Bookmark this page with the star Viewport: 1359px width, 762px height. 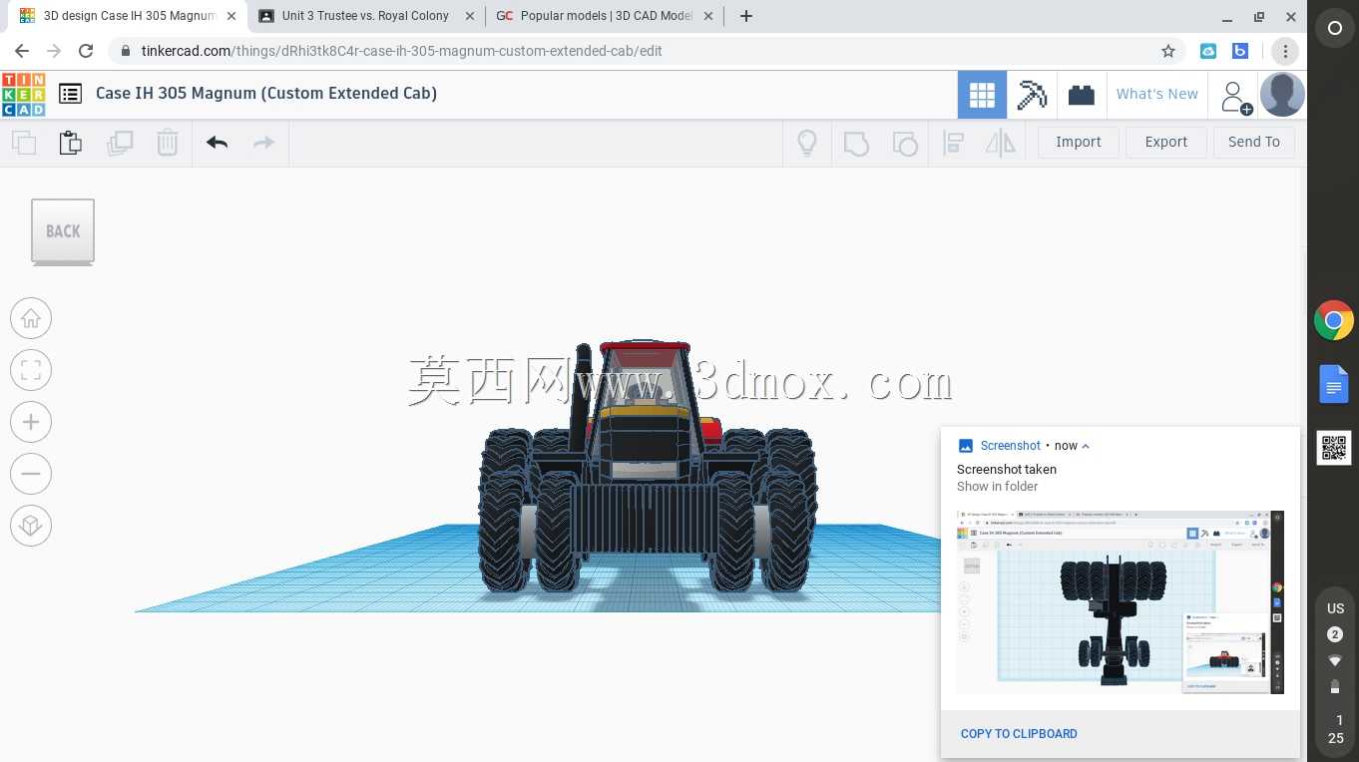click(1167, 51)
